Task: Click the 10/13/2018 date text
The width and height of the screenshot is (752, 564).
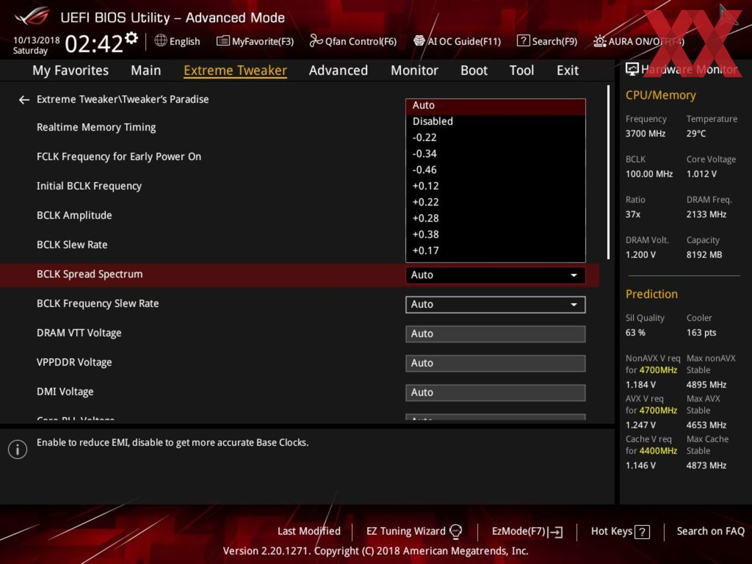Action: coord(36,40)
